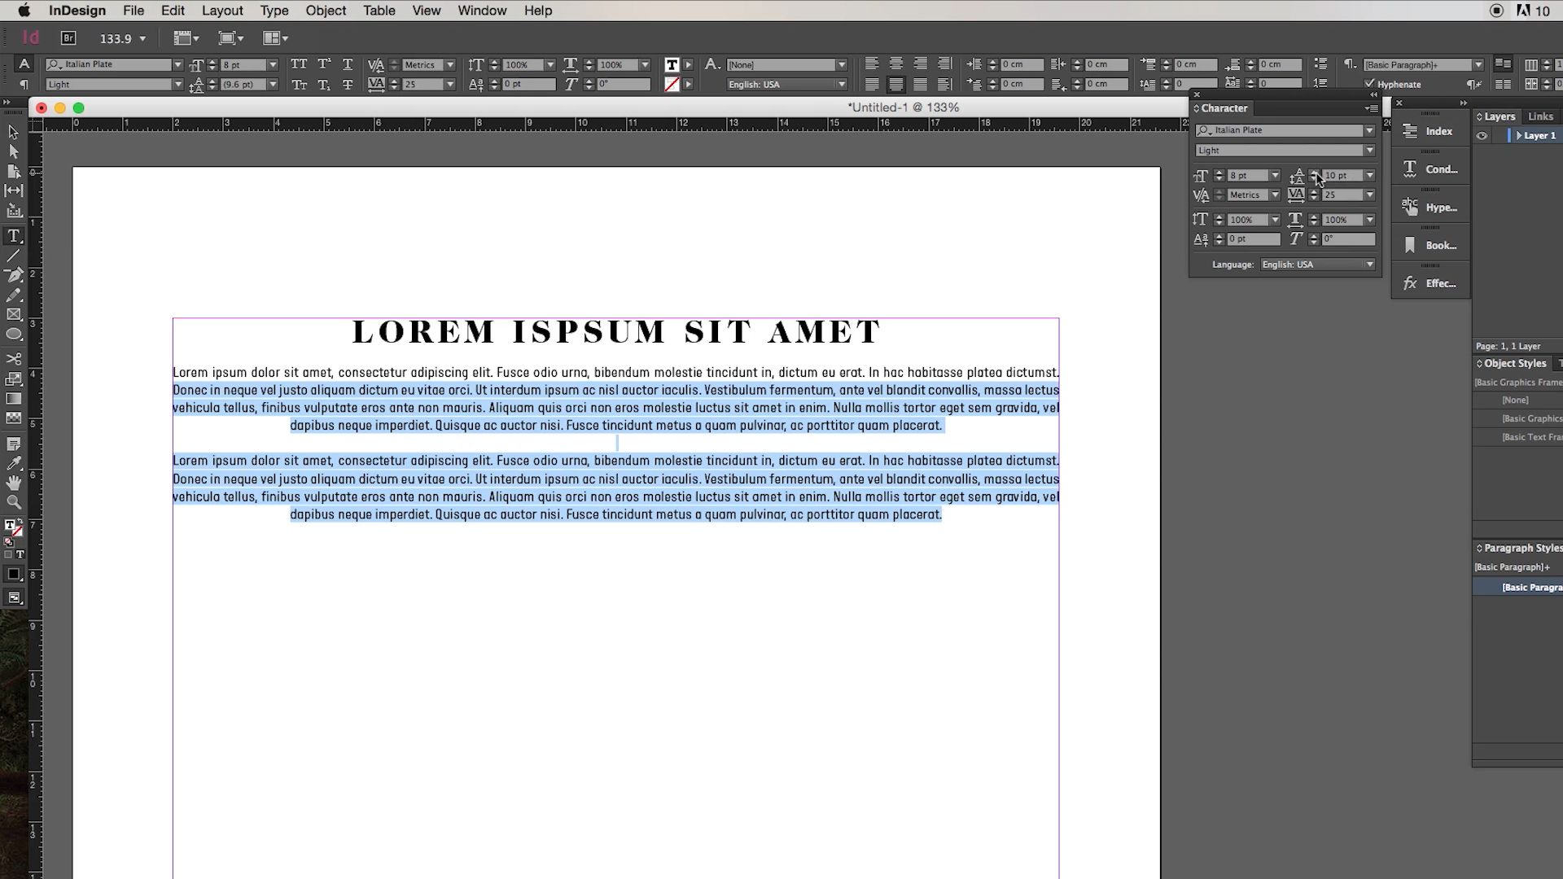Click the Strikethrough icon in control bar
Viewport: 1563px width, 879px height.
point(348,85)
